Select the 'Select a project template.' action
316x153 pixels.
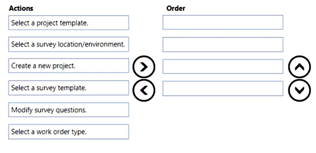[x=68, y=23]
